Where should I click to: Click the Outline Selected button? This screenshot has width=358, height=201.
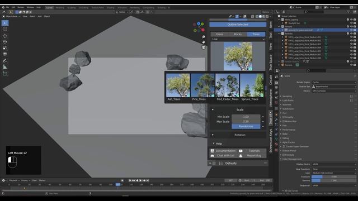click(238, 25)
